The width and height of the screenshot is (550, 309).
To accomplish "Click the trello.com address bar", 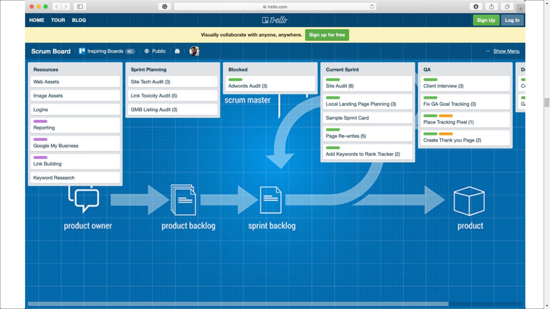I will point(275,7).
